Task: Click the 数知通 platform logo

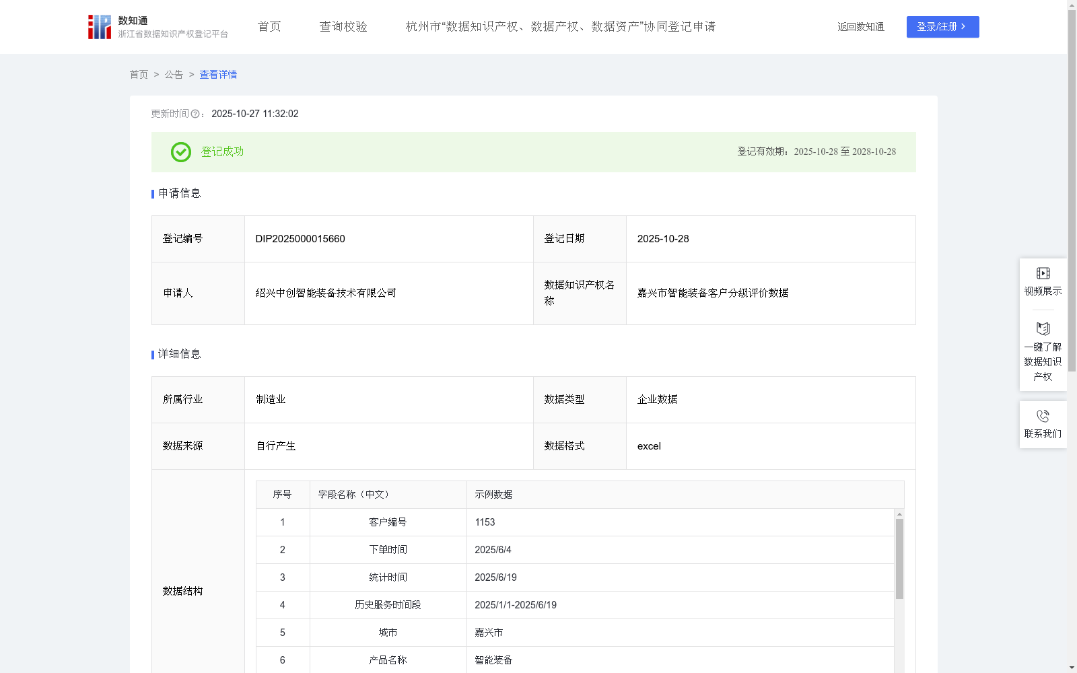Action: pos(158,27)
